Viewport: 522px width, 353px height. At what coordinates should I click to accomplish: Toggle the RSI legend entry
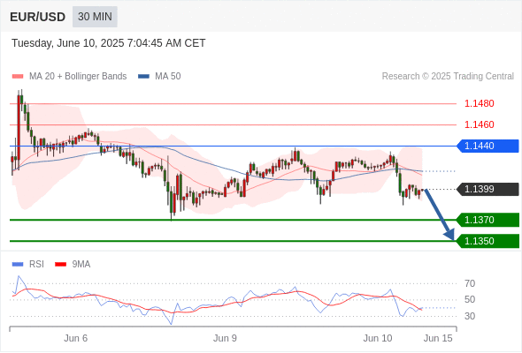(28, 265)
